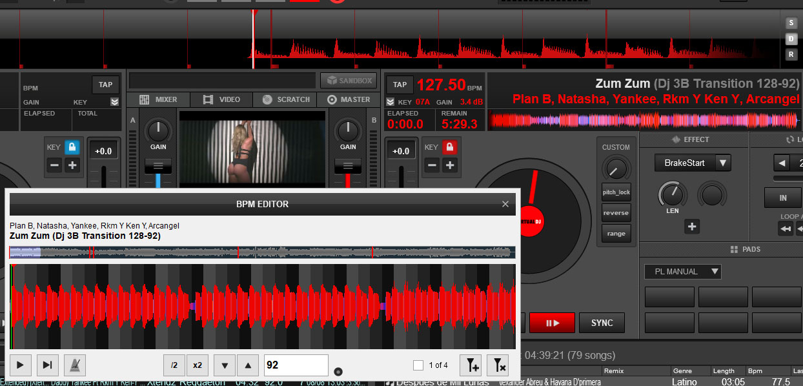
Task: Trigger the second pad in top row
Action: pos(723,296)
